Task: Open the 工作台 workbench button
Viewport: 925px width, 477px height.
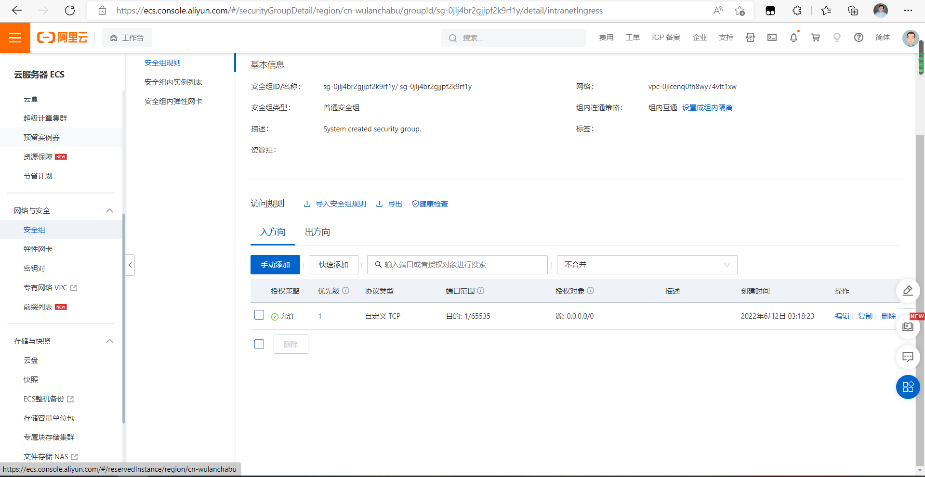Action: 127,38
